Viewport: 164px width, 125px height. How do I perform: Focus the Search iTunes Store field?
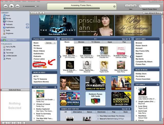150,6
